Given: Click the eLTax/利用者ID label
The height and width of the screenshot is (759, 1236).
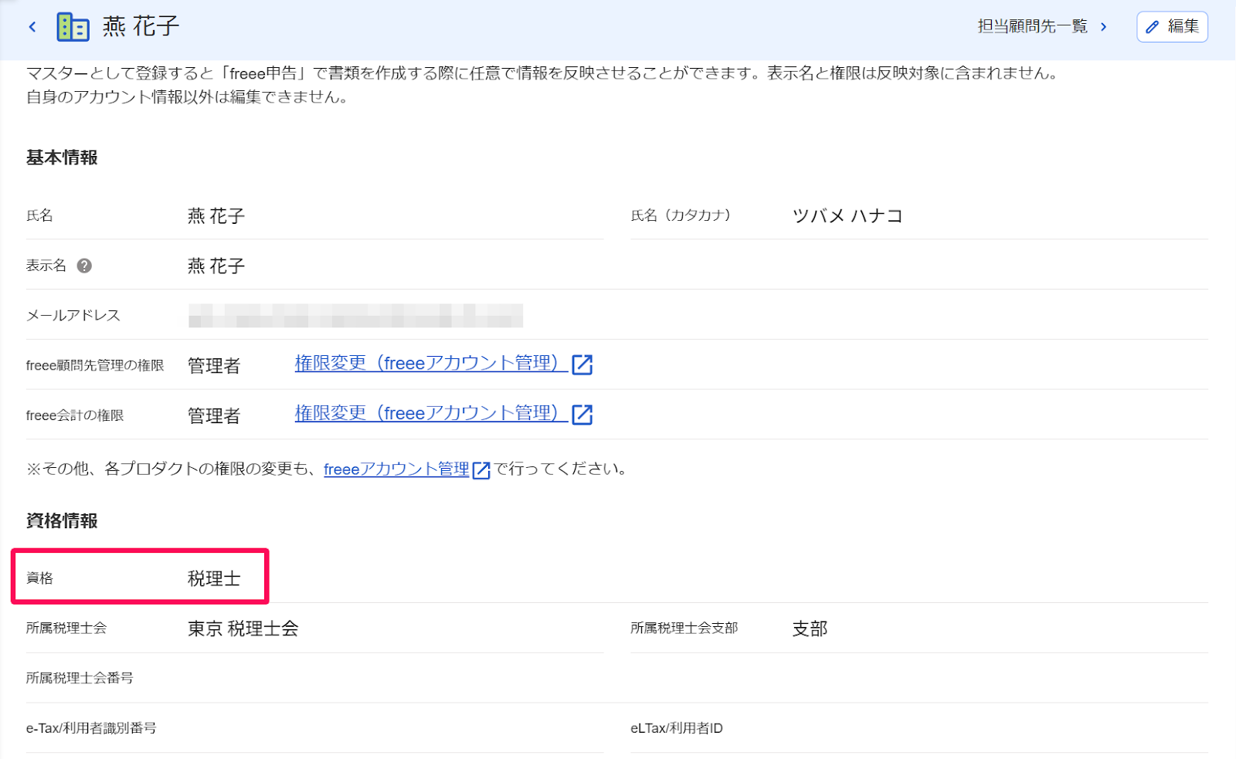Looking at the screenshot, I should [677, 728].
